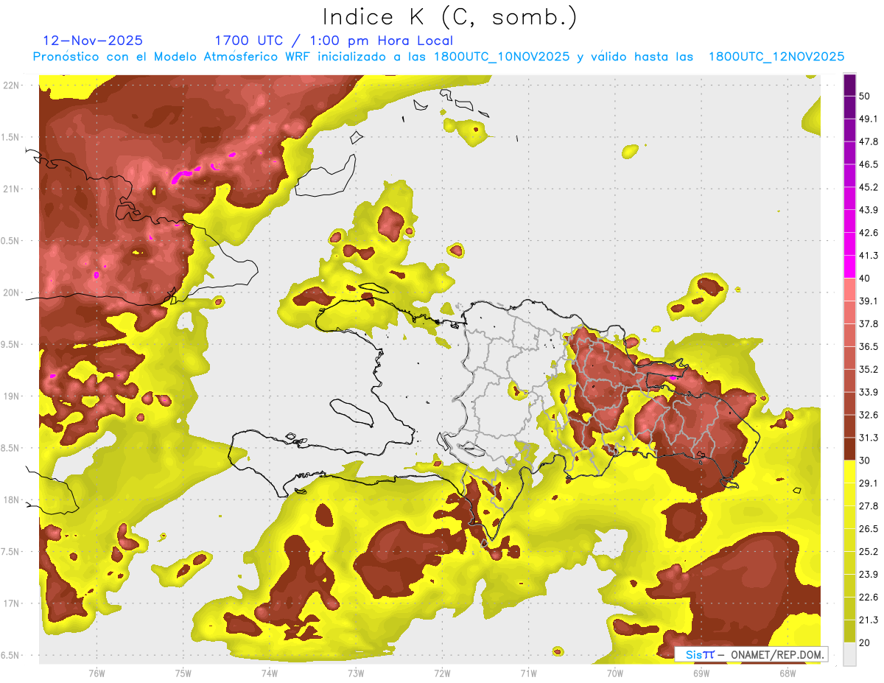Click the "75W" longitude axis label
Image resolution: width=884 pixels, height=683 pixels.
pyautogui.click(x=183, y=673)
